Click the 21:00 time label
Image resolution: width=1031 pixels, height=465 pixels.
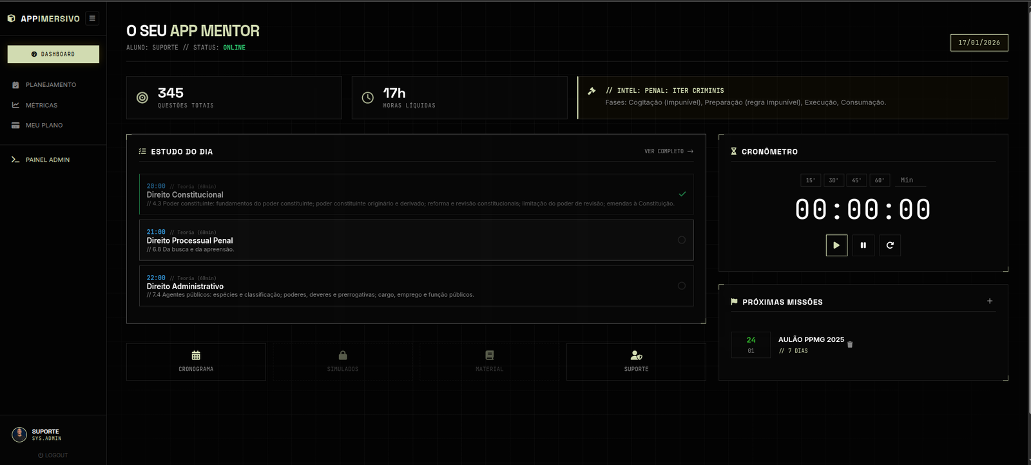tap(156, 232)
